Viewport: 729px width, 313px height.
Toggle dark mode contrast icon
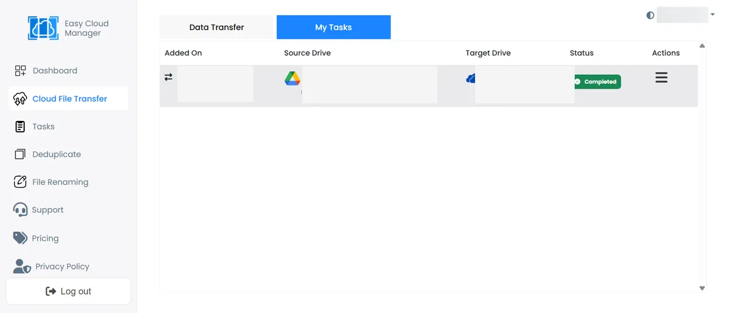tap(651, 15)
